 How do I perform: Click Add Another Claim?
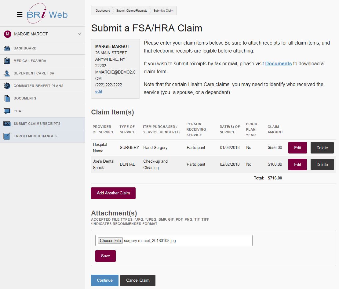point(113,193)
